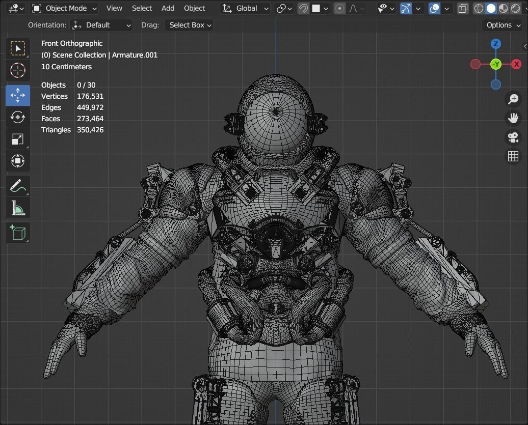The width and height of the screenshot is (528, 425).
Task: Click the negative Z gizmo circle
Action: click(x=496, y=84)
